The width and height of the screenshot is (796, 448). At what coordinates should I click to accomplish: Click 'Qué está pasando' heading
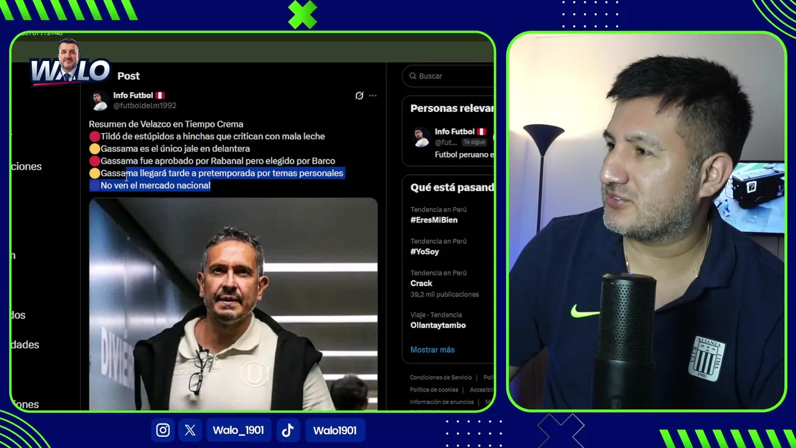[x=452, y=187]
